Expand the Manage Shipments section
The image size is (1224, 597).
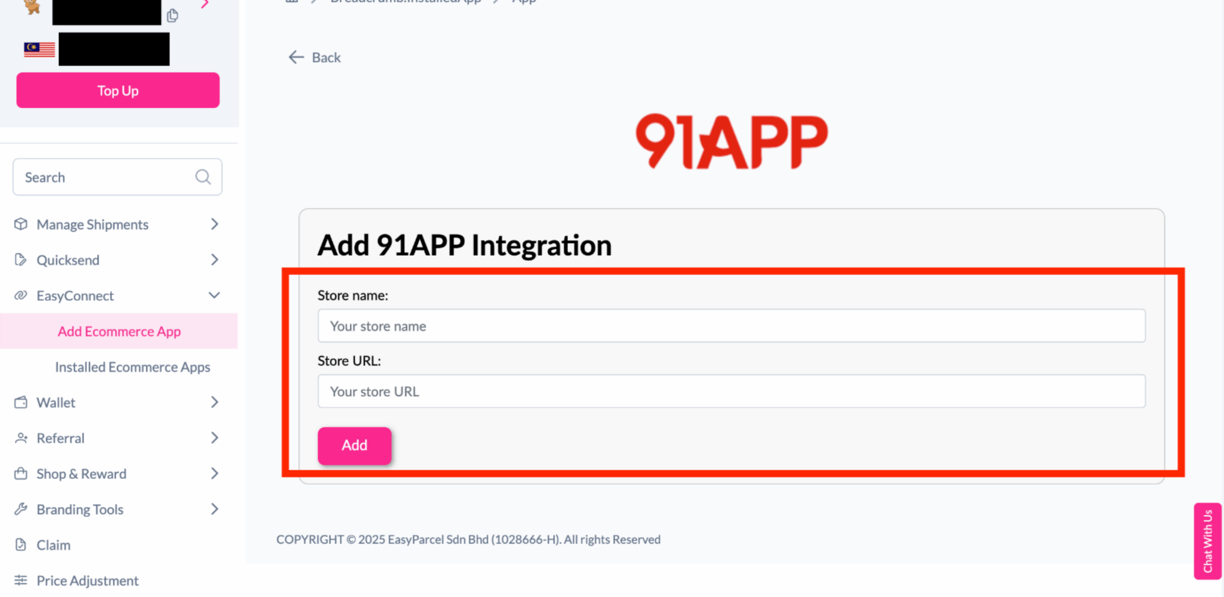point(214,224)
